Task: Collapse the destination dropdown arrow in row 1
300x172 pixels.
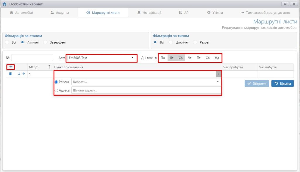Action: (218, 74)
